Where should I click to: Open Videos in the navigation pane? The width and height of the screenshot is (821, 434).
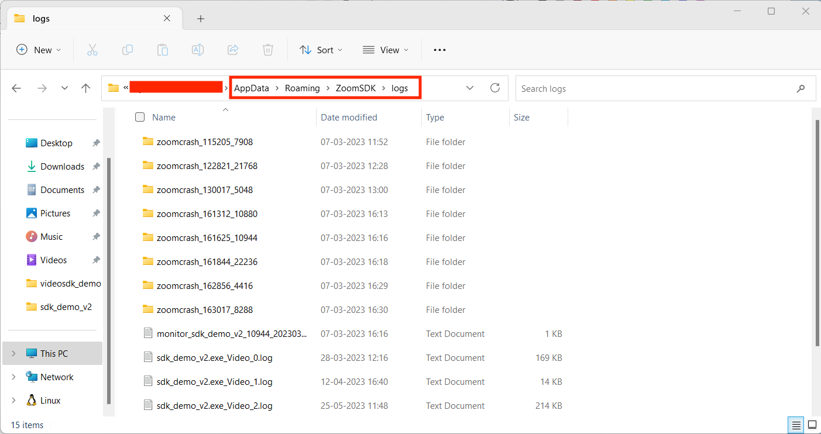[x=53, y=260]
